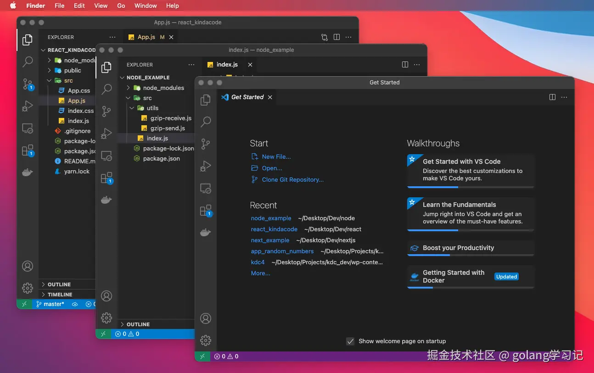Viewport: 594px width, 373px height.
Task: Open Manage gear in Get Started window
Action: click(206, 340)
